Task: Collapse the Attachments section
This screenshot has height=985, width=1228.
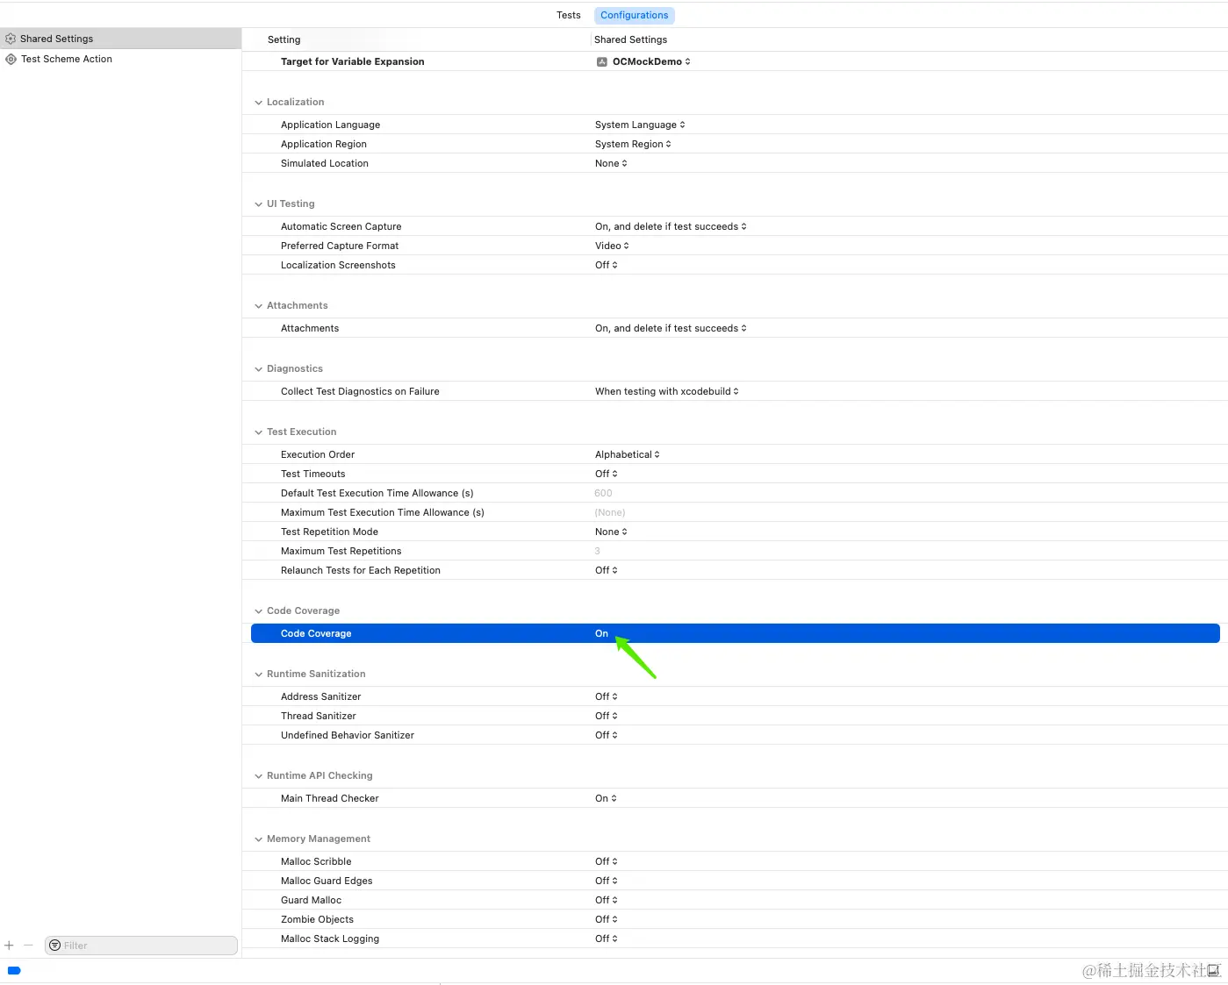Action: 258,306
